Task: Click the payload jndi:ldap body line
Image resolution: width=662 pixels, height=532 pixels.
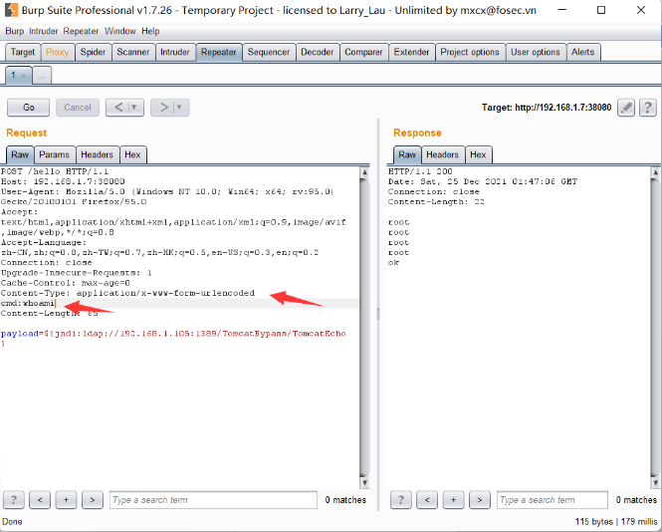Action: pyautogui.click(x=173, y=339)
